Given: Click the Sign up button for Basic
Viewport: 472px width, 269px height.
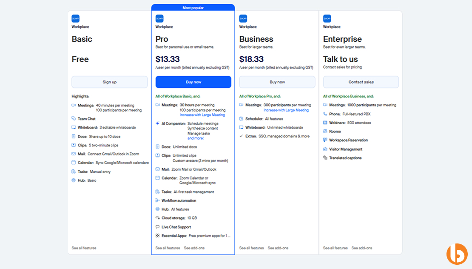Looking at the screenshot, I should point(110,82).
